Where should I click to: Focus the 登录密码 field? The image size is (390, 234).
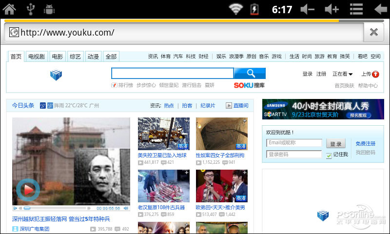click(294, 154)
